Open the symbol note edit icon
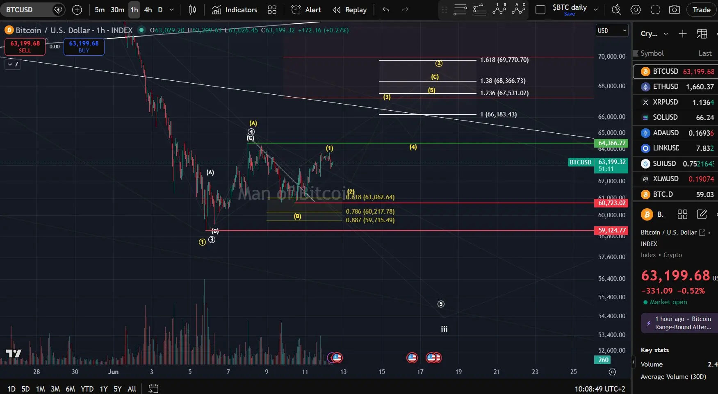 (x=702, y=214)
